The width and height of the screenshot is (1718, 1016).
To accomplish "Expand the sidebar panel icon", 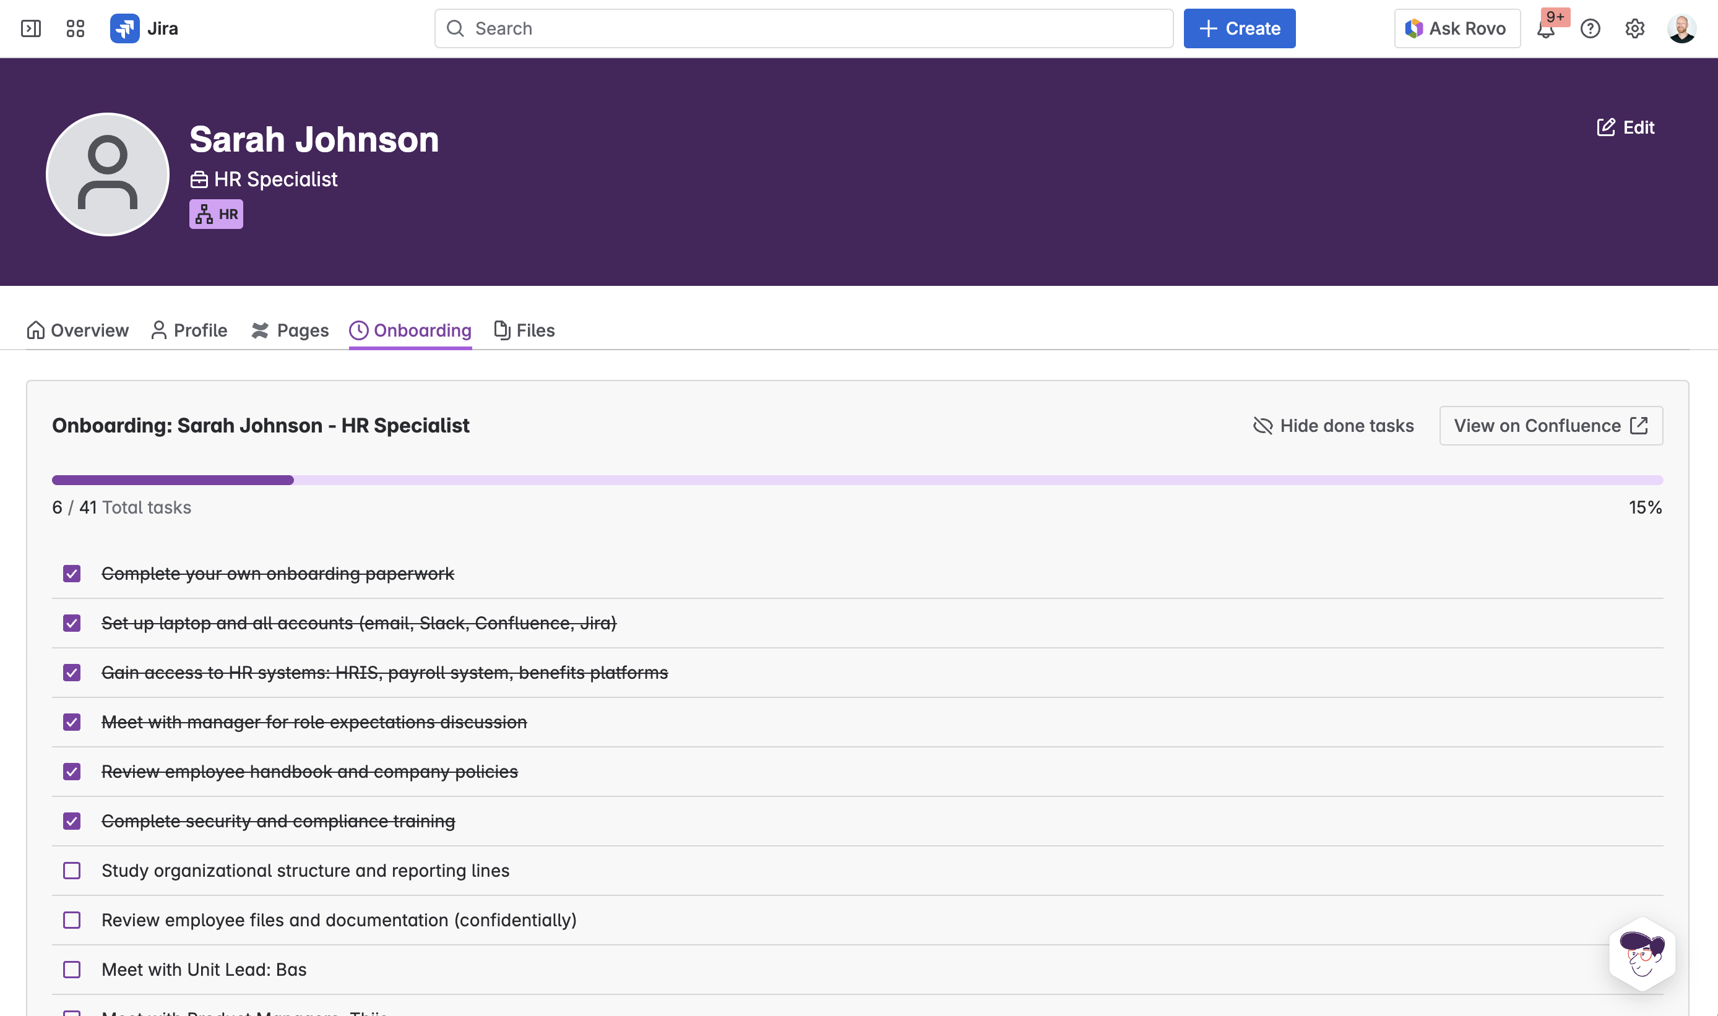I will click(31, 28).
